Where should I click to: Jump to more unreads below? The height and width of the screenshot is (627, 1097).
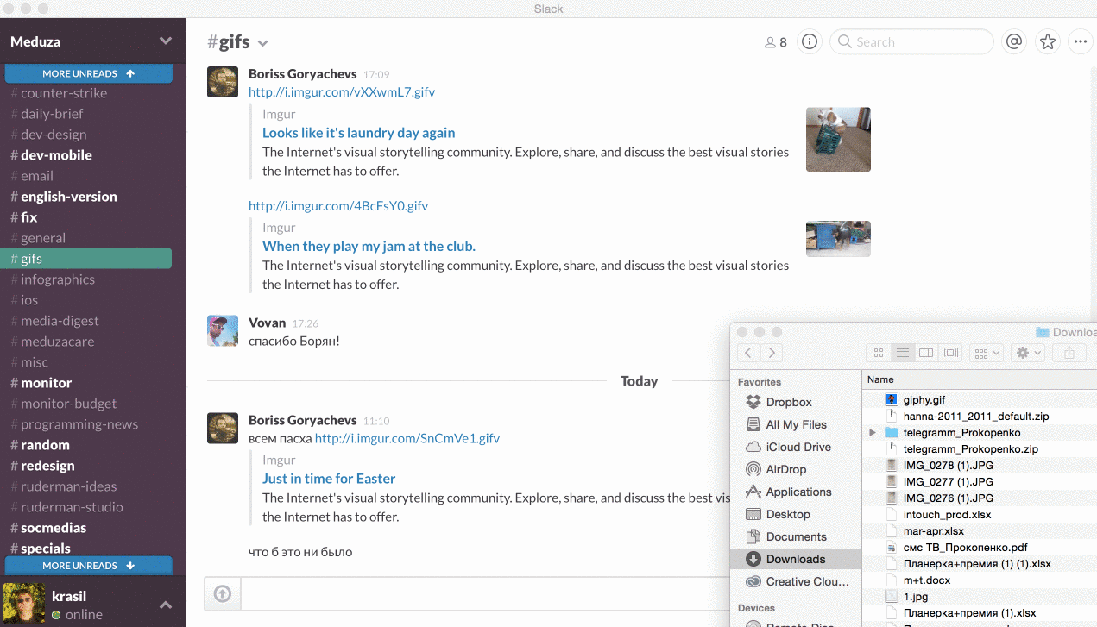click(x=89, y=566)
